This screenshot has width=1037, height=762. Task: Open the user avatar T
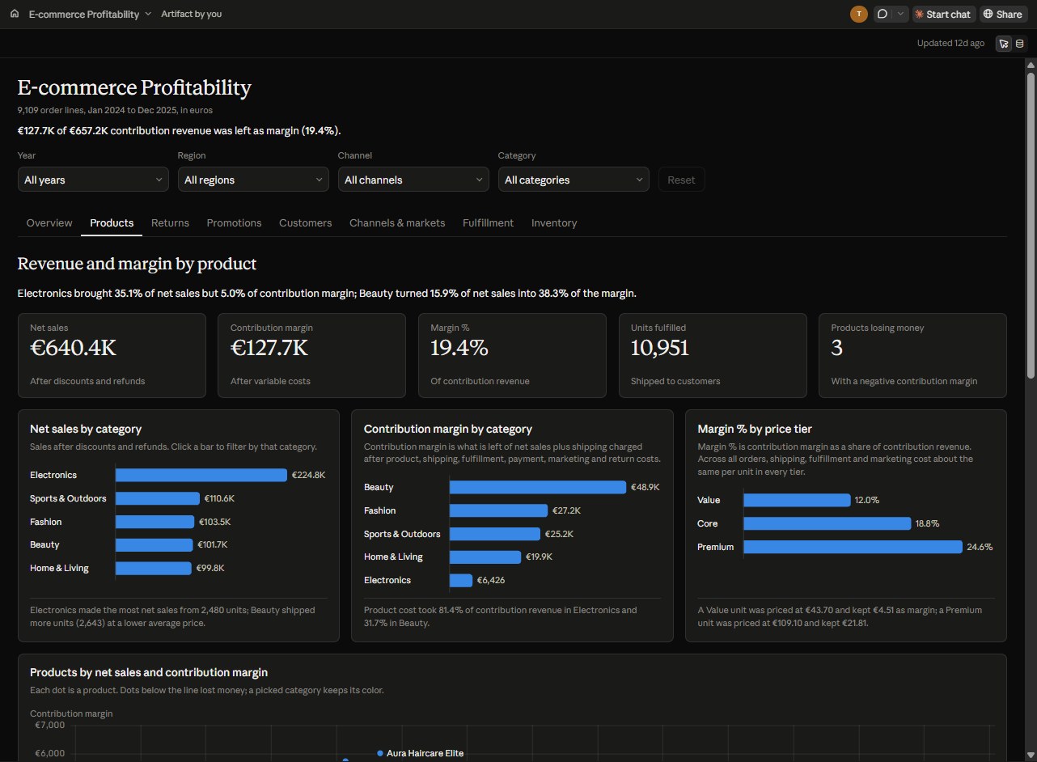point(858,14)
